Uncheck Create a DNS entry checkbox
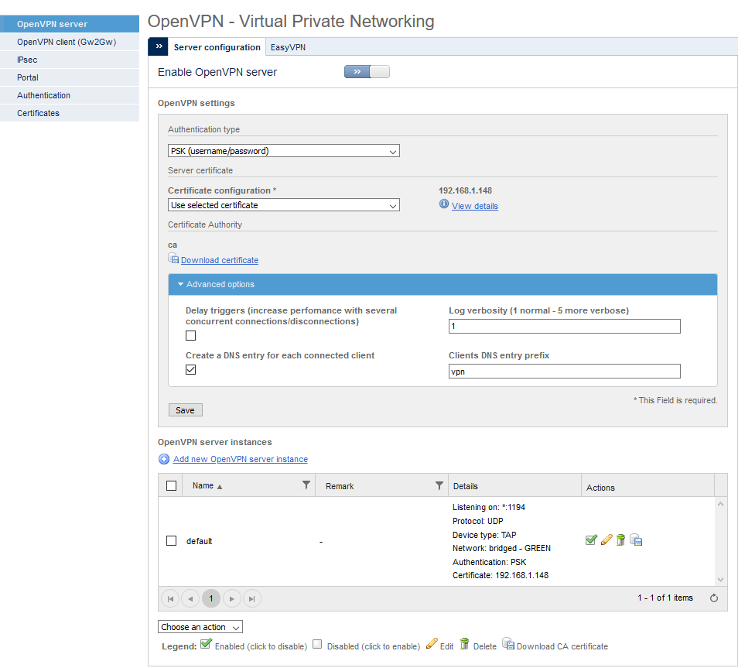 [x=190, y=369]
